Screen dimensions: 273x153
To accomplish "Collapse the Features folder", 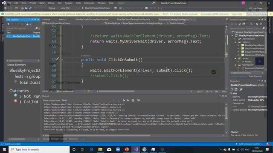I will [235, 42].
